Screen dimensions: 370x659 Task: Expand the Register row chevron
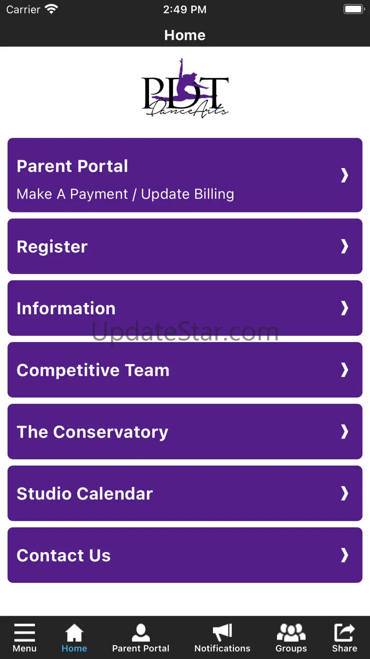tap(345, 246)
